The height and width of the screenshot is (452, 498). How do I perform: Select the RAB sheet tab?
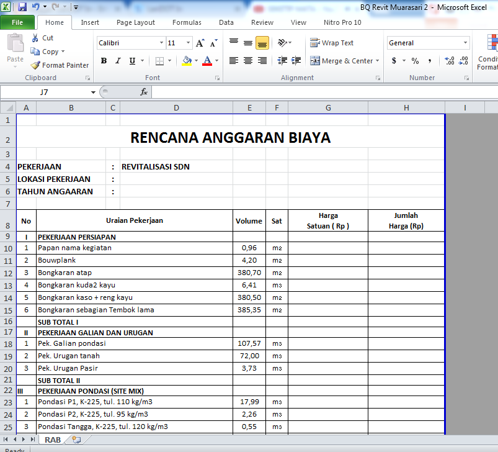(53, 440)
